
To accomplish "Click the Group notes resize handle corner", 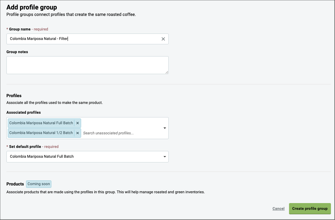I will 167,72.
